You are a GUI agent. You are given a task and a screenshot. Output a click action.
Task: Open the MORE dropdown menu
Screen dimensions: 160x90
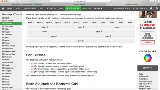(98, 8)
